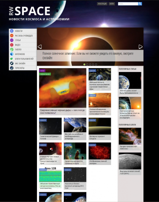This screenshot has height=202, width=159.
Task: Open Рассказы очевидцев in sidebar menu
Action: pos(23,35)
